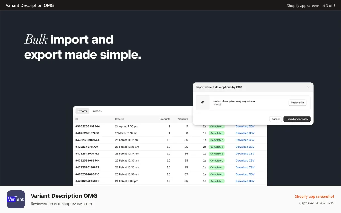Download CSV for export #4732530196632

click(x=245, y=167)
